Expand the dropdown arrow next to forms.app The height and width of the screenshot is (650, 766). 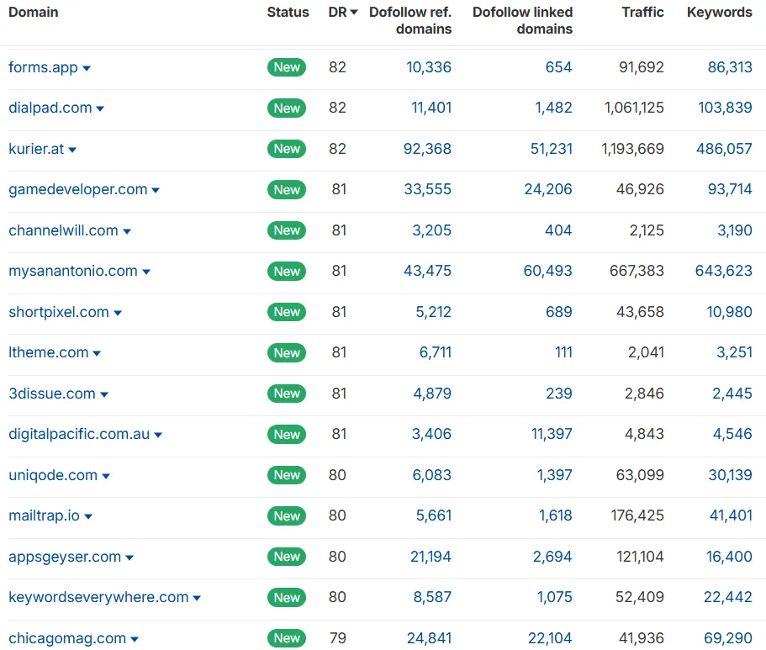tap(87, 68)
